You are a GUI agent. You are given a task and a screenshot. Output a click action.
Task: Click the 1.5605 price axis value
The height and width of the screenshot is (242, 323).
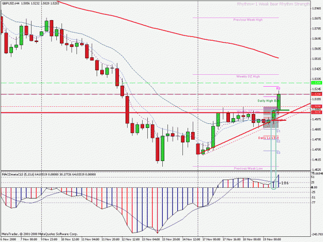pos(317,49)
